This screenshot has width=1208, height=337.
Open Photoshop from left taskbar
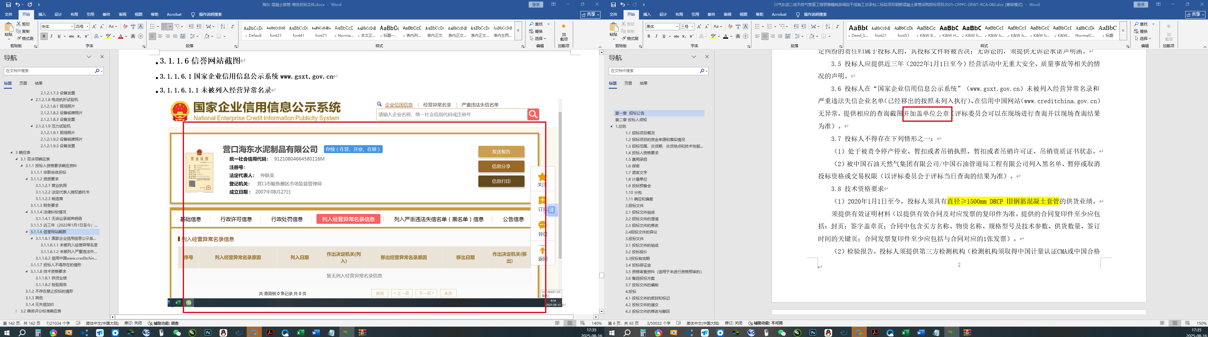[x=208, y=333]
